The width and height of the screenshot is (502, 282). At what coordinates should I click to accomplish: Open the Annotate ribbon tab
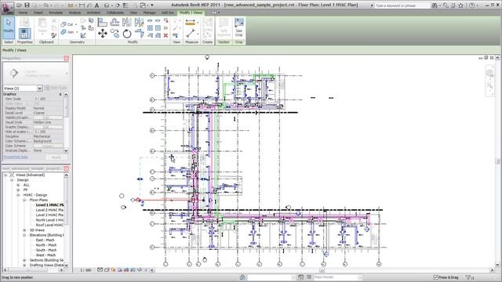pos(56,13)
